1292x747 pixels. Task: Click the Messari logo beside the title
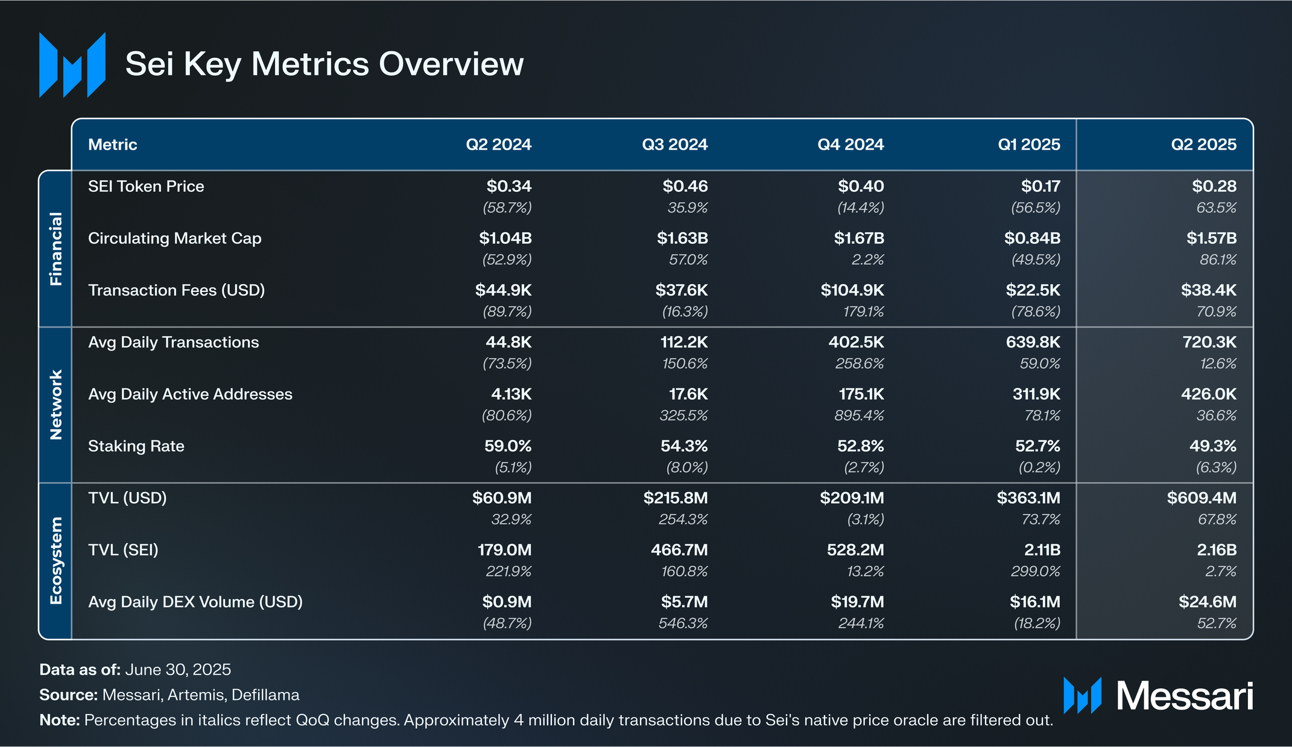click(x=72, y=65)
